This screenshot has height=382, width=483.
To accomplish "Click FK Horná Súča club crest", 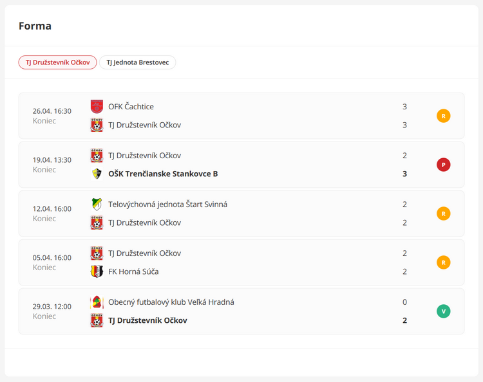I will coord(97,271).
